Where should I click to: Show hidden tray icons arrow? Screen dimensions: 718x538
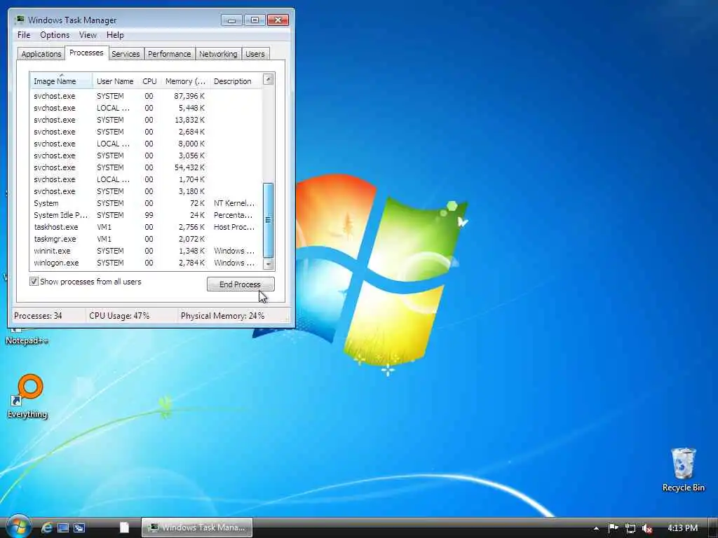596,528
